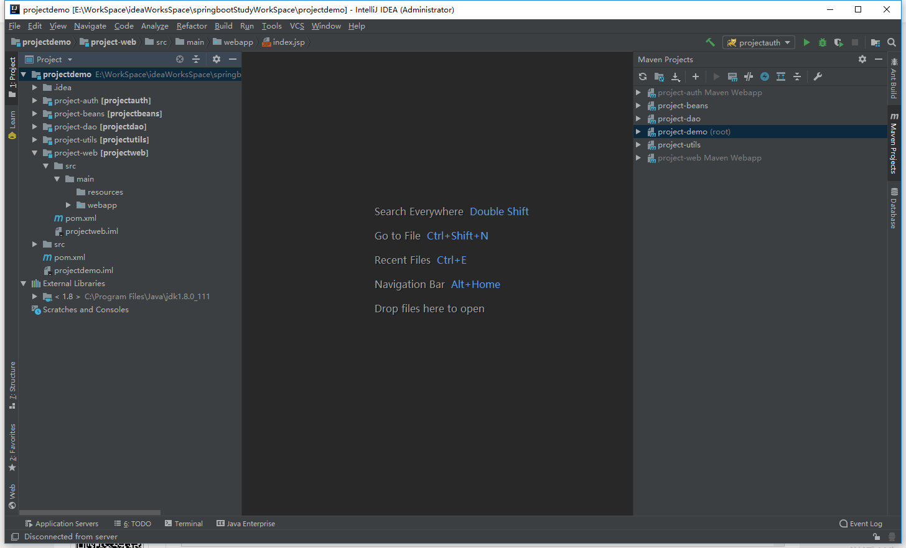Open the Event Log
Screen dimensions: 906x548
tap(861, 524)
